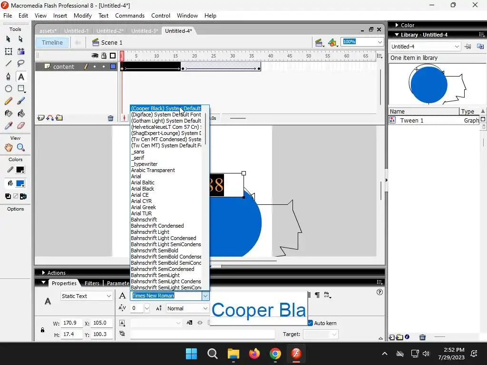The width and height of the screenshot is (487, 365).
Task: Click the blue fill color swatch
Action: (20, 183)
